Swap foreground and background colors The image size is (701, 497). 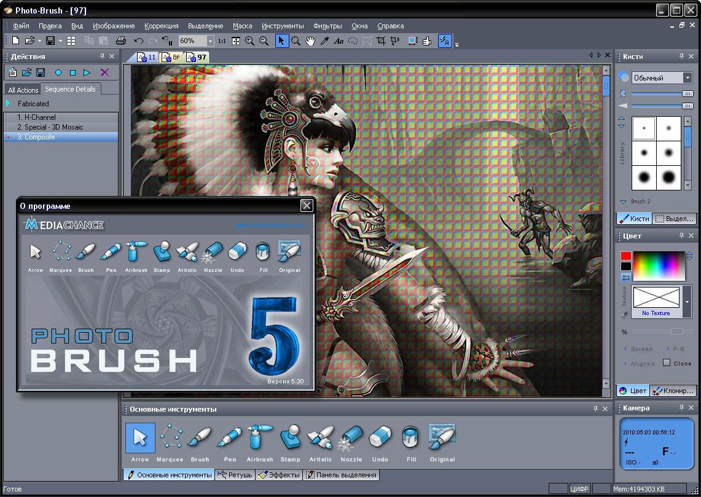tap(625, 278)
